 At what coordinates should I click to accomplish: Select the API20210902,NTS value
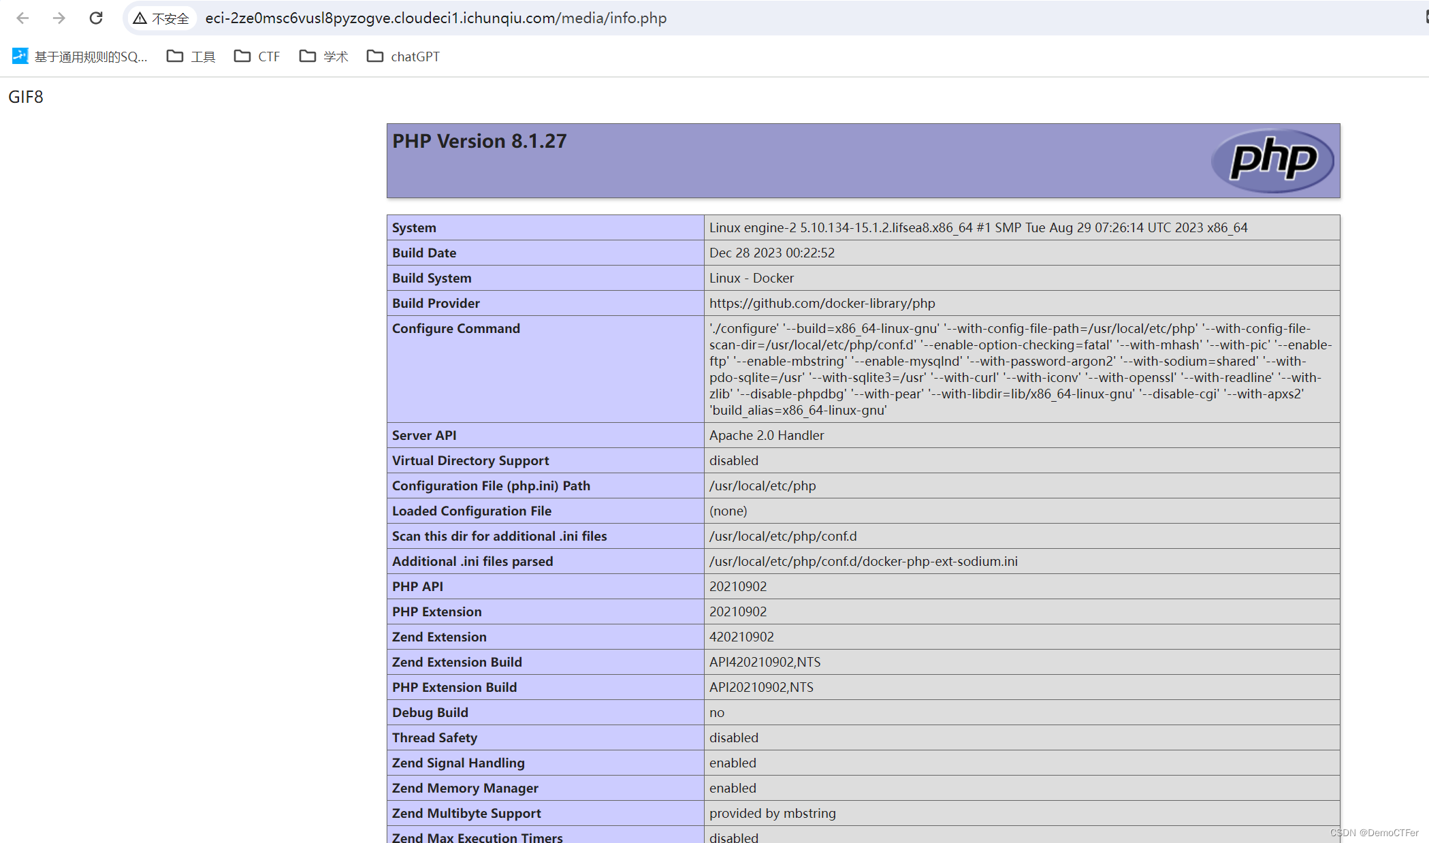point(761,687)
